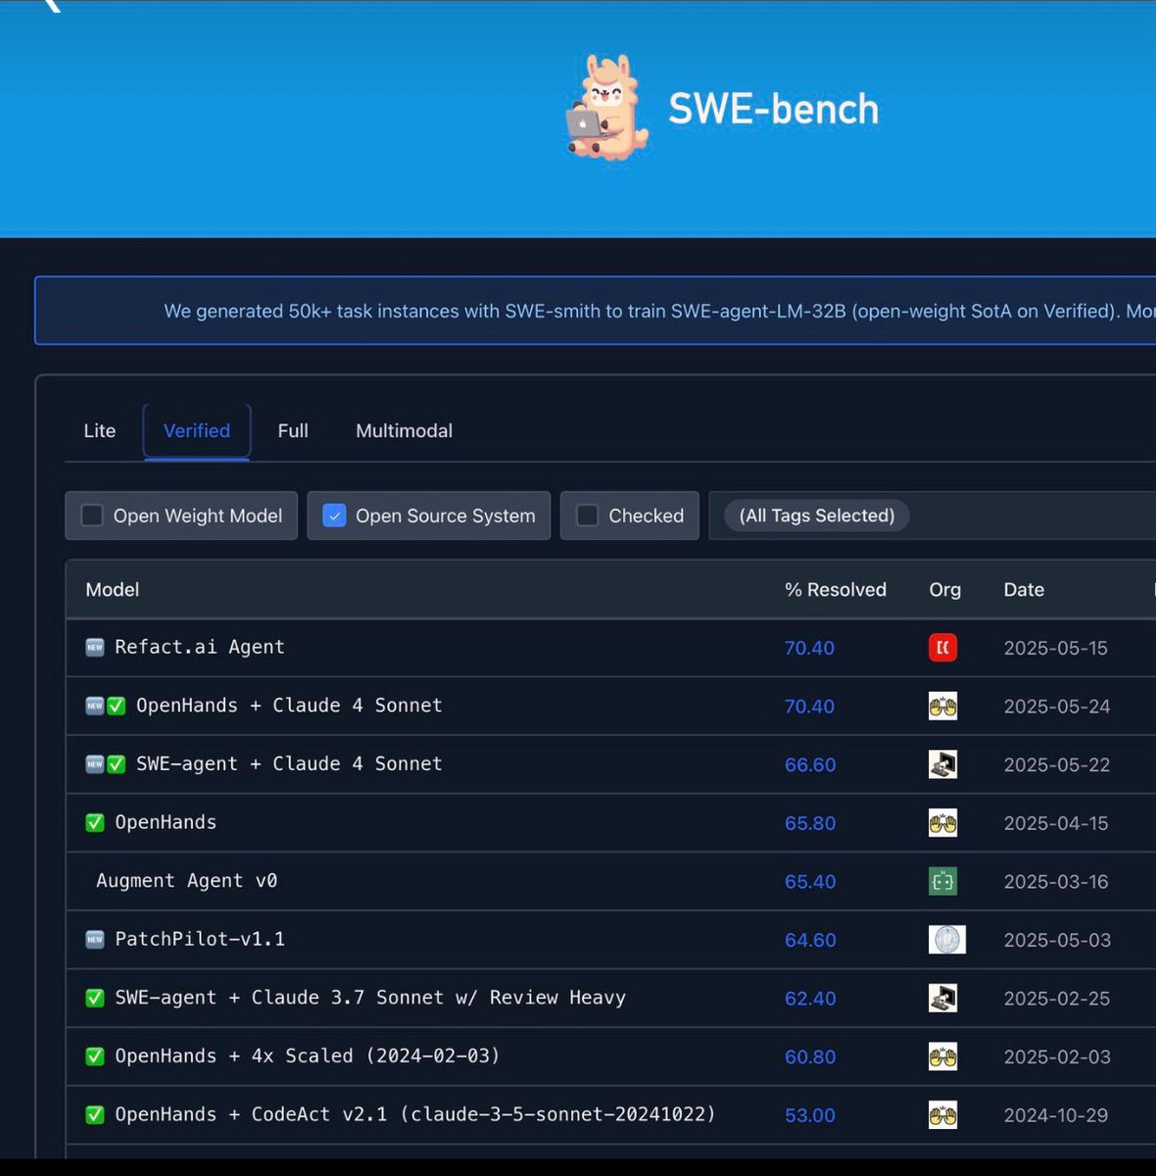Screen dimensions: 1156x1176
Task: Click the green Augment Agent v0 org icon
Action: coord(942,881)
